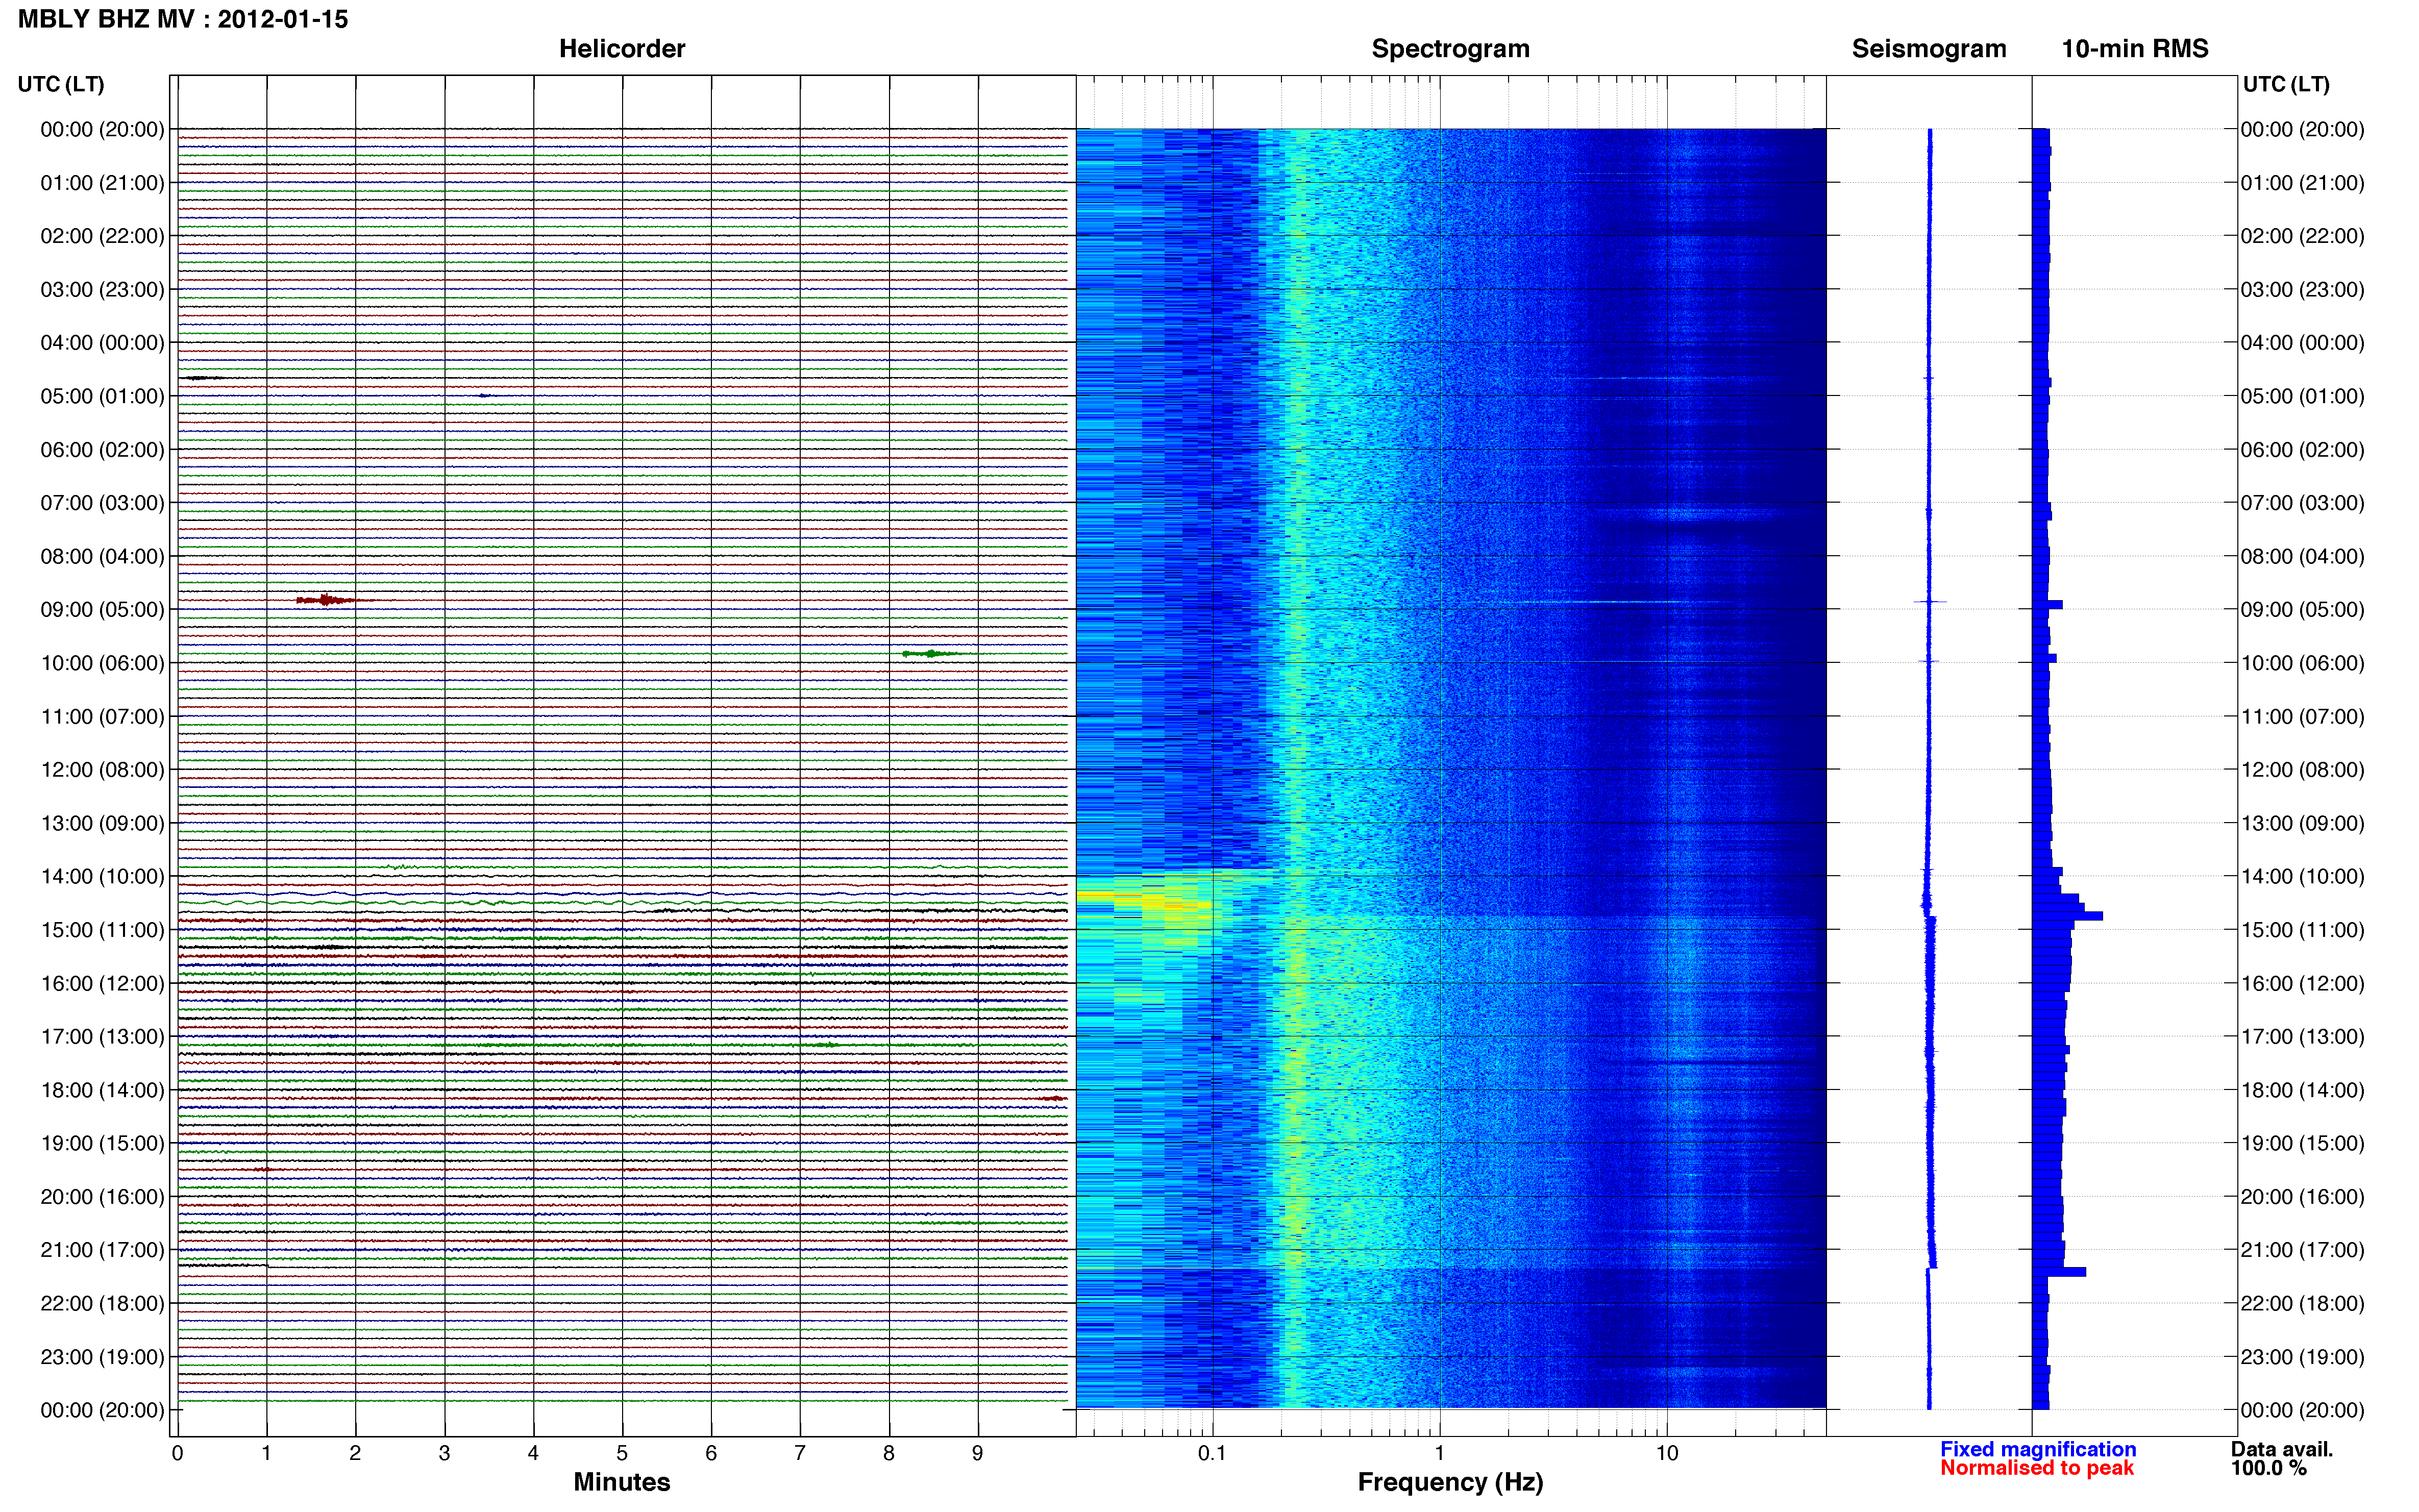This screenshot has width=2419, height=1512.
Task: Click the right 'UTC (LT)' axis label
Action: pos(2285,84)
